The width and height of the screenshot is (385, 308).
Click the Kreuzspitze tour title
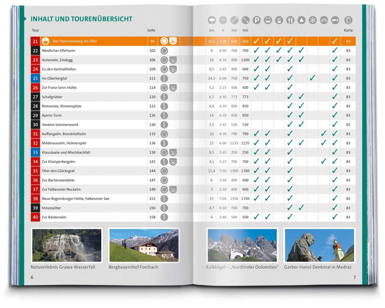click(52, 208)
